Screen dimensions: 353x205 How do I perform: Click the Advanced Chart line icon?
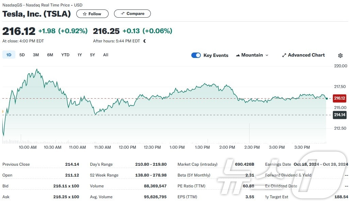284,55
